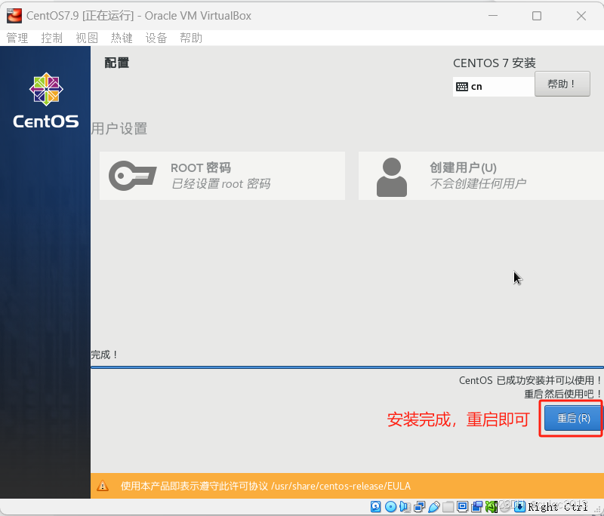Viewport: 604px width, 516px height.
Task: Minimize the VirtualBox window
Action: 493,16
